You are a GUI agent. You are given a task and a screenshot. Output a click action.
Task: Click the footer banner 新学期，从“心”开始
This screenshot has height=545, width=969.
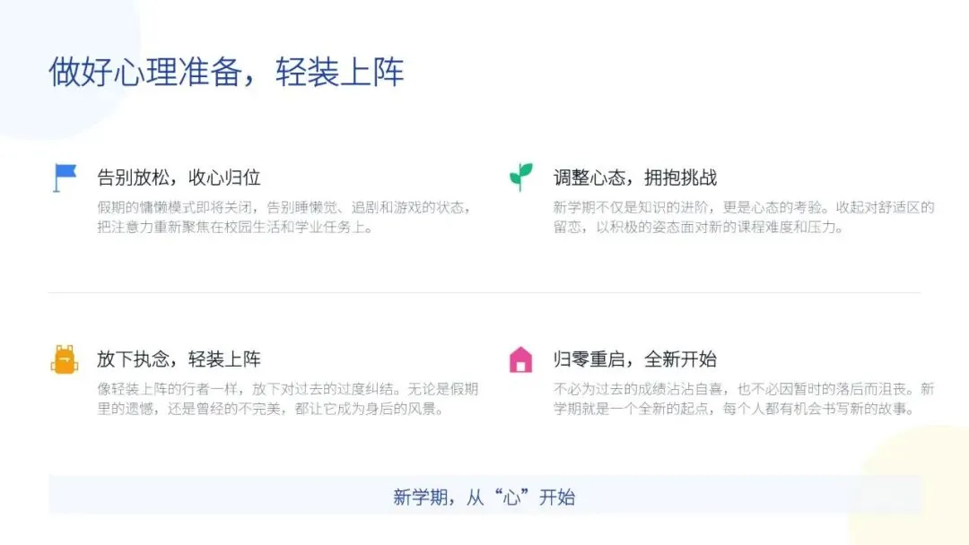(x=485, y=495)
